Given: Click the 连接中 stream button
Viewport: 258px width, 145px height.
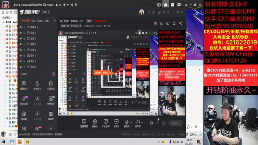Looking at the screenshot, I should point(175,123).
